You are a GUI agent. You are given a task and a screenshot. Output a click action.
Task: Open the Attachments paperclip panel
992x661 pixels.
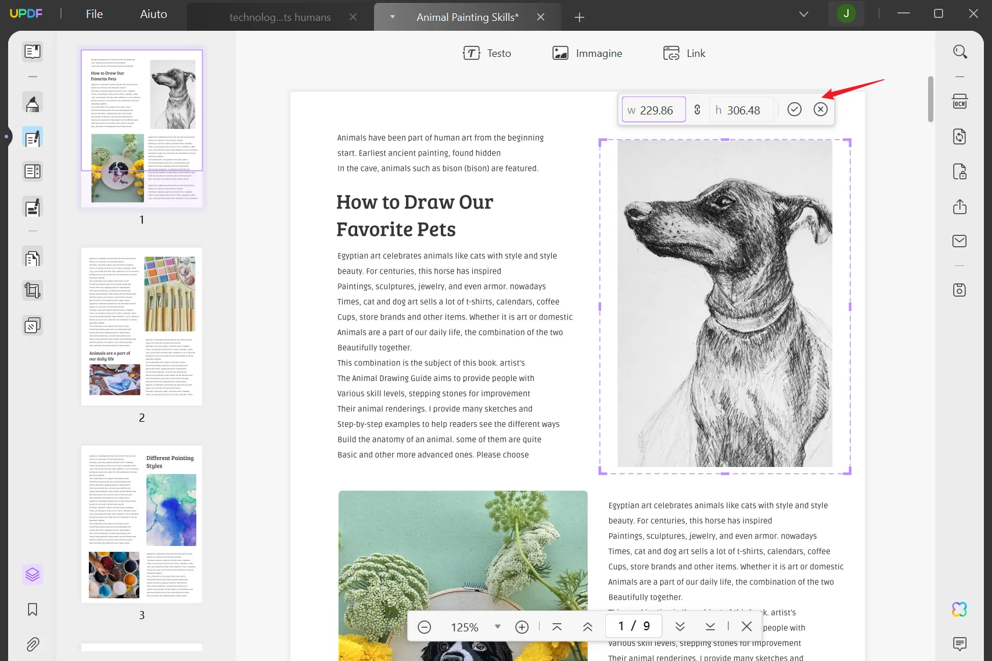click(33, 644)
